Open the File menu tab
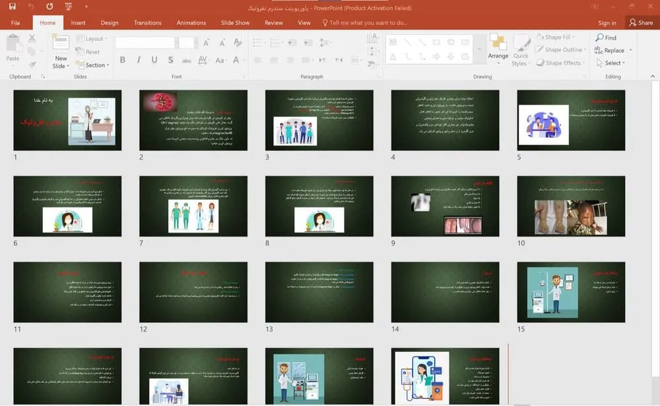Viewport: 660px width, 406px height. 16,22
